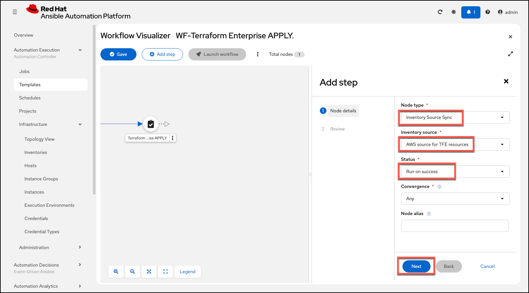This screenshot has height=293, width=529.
Task: Click the Node alias help icon
Action: click(429, 214)
